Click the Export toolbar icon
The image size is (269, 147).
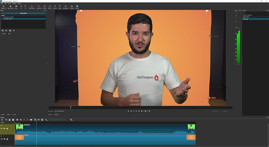point(77,7)
